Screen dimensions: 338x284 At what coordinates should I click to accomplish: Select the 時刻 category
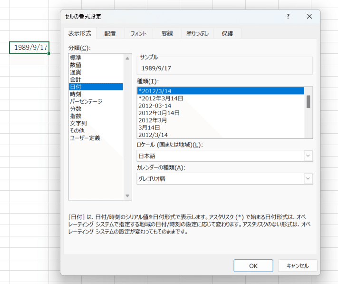(96, 94)
